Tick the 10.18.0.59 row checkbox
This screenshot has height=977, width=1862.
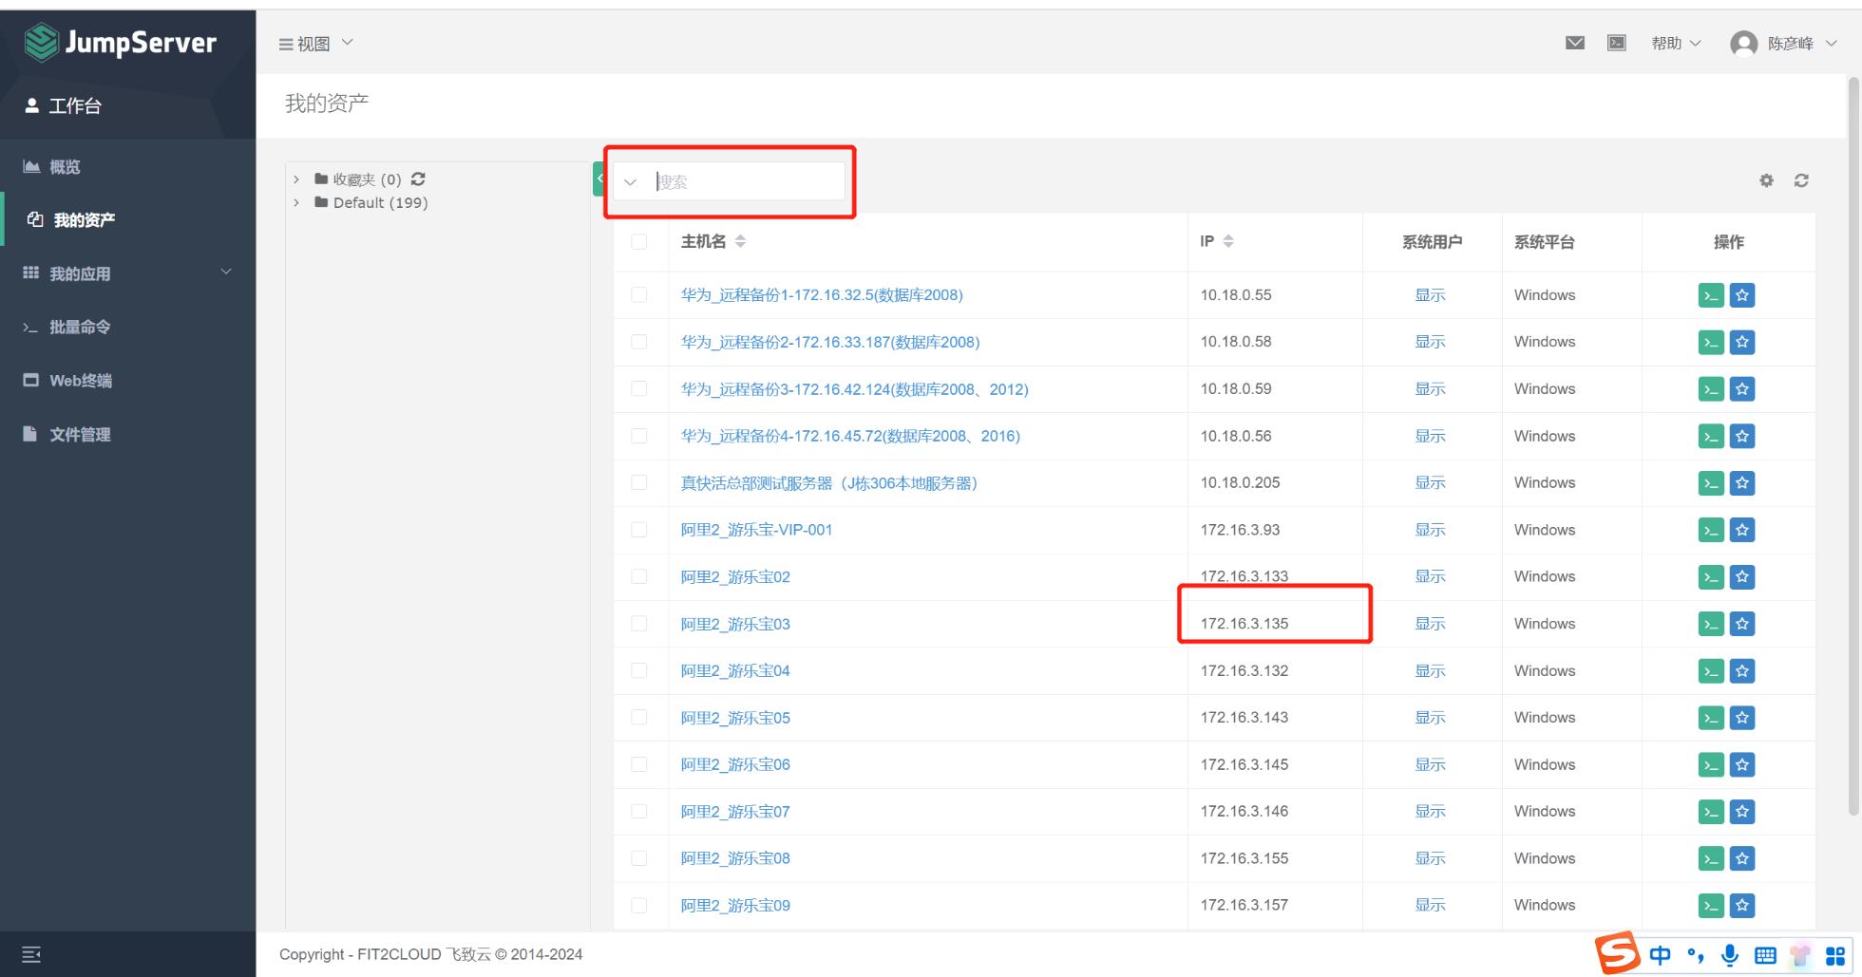[x=639, y=389]
